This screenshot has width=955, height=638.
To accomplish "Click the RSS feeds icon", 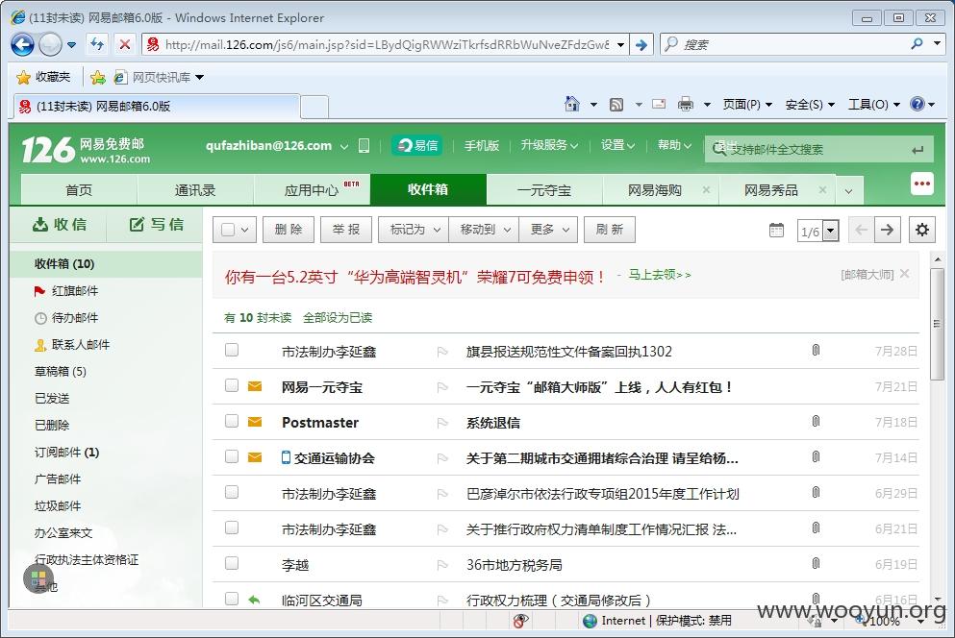I will pos(616,105).
